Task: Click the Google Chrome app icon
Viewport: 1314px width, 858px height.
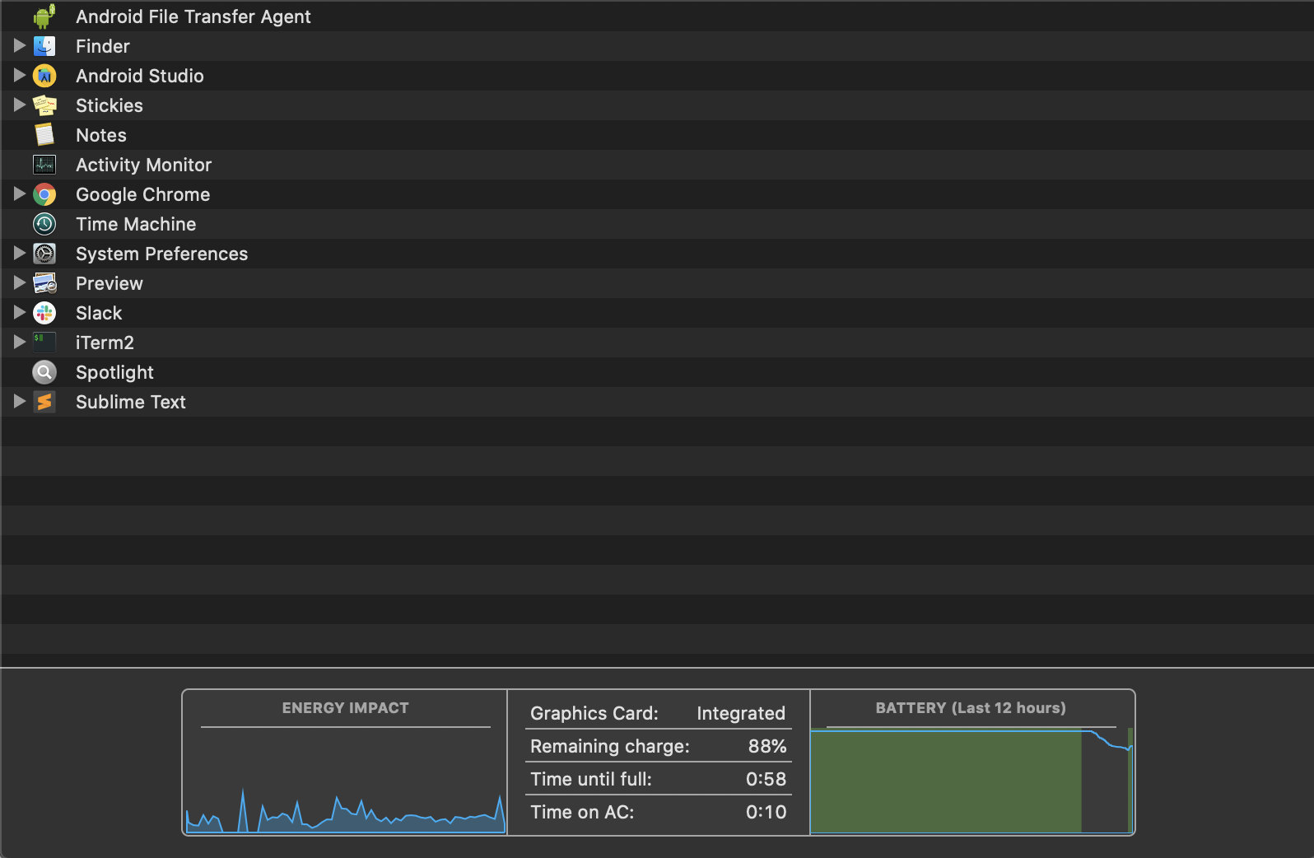Action: [x=44, y=194]
